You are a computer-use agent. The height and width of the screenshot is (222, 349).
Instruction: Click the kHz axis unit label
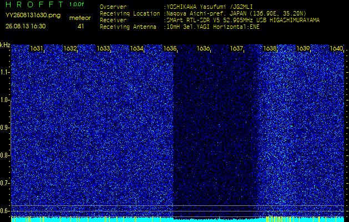point(5,45)
